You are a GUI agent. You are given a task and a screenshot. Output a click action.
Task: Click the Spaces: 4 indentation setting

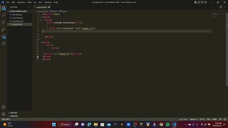193,119
